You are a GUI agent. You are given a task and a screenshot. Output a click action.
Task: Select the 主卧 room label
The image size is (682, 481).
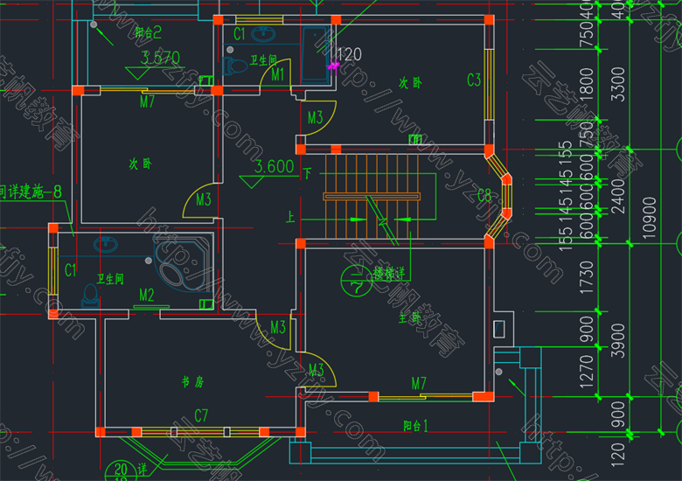409,318
